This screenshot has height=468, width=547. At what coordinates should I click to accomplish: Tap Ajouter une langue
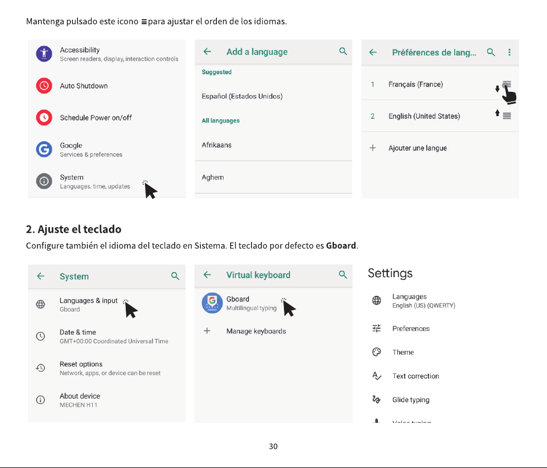click(440, 148)
